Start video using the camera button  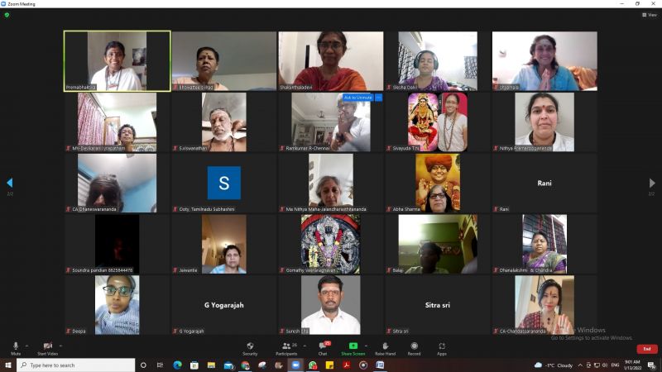pos(47,346)
